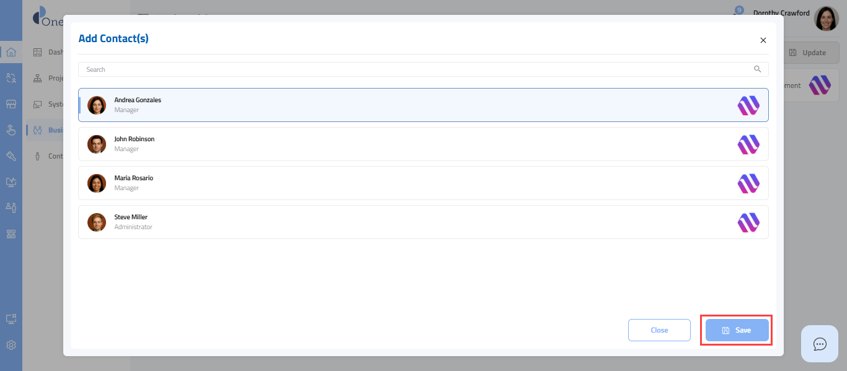Select the Andrea Gonzales contact row

tap(423, 105)
